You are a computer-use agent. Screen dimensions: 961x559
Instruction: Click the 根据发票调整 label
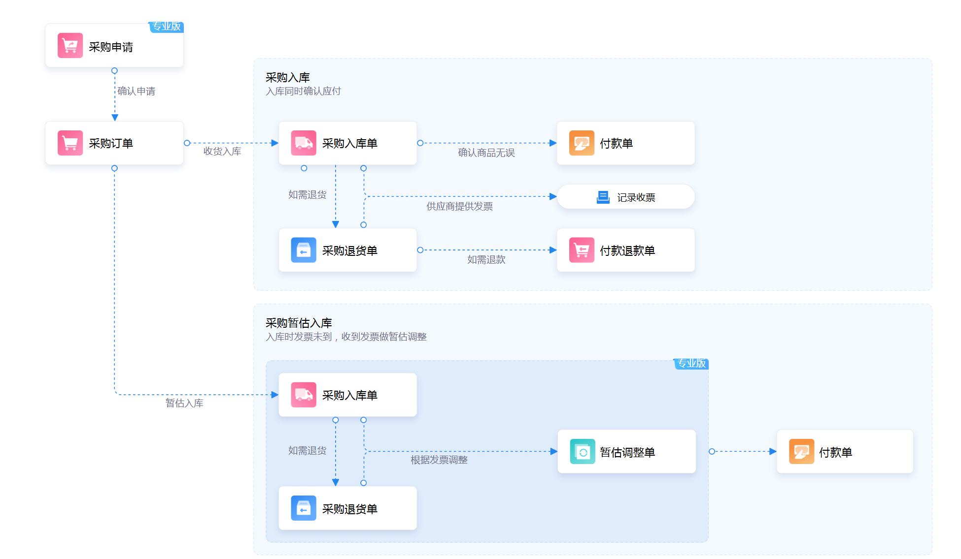point(439,460)
